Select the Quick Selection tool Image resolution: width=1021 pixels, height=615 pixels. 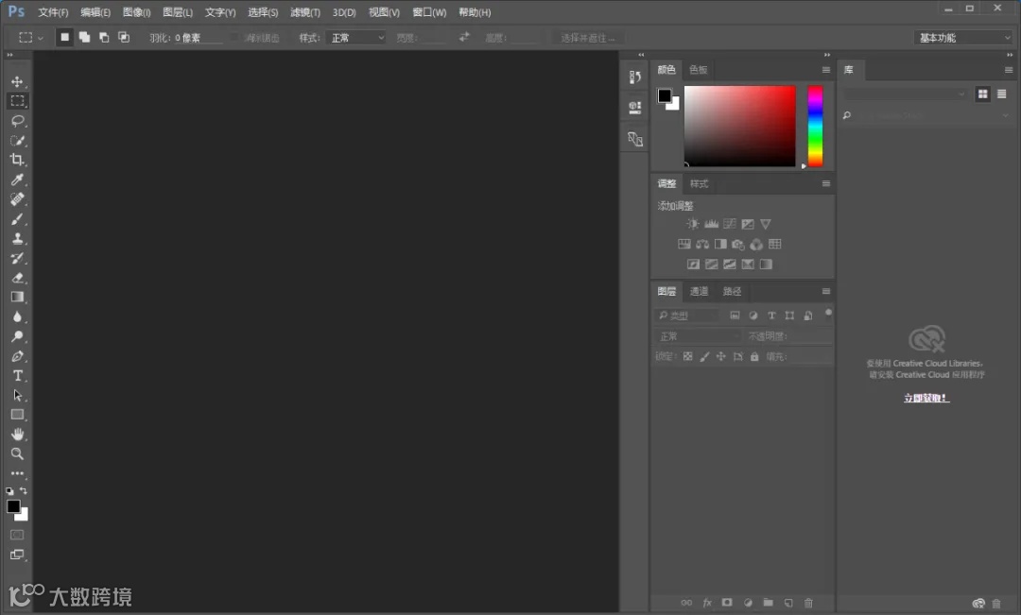(17, 141)
